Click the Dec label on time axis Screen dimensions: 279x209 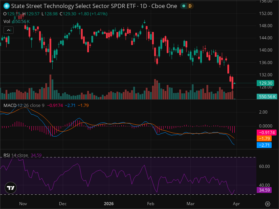click(x=63, y=204)
